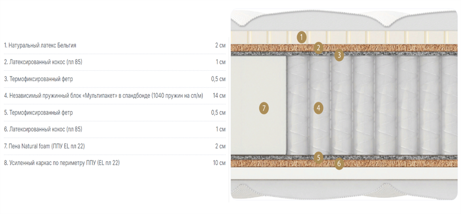
Task: Select marker 4 on the spring block
Action: click(x=318, y=108)
